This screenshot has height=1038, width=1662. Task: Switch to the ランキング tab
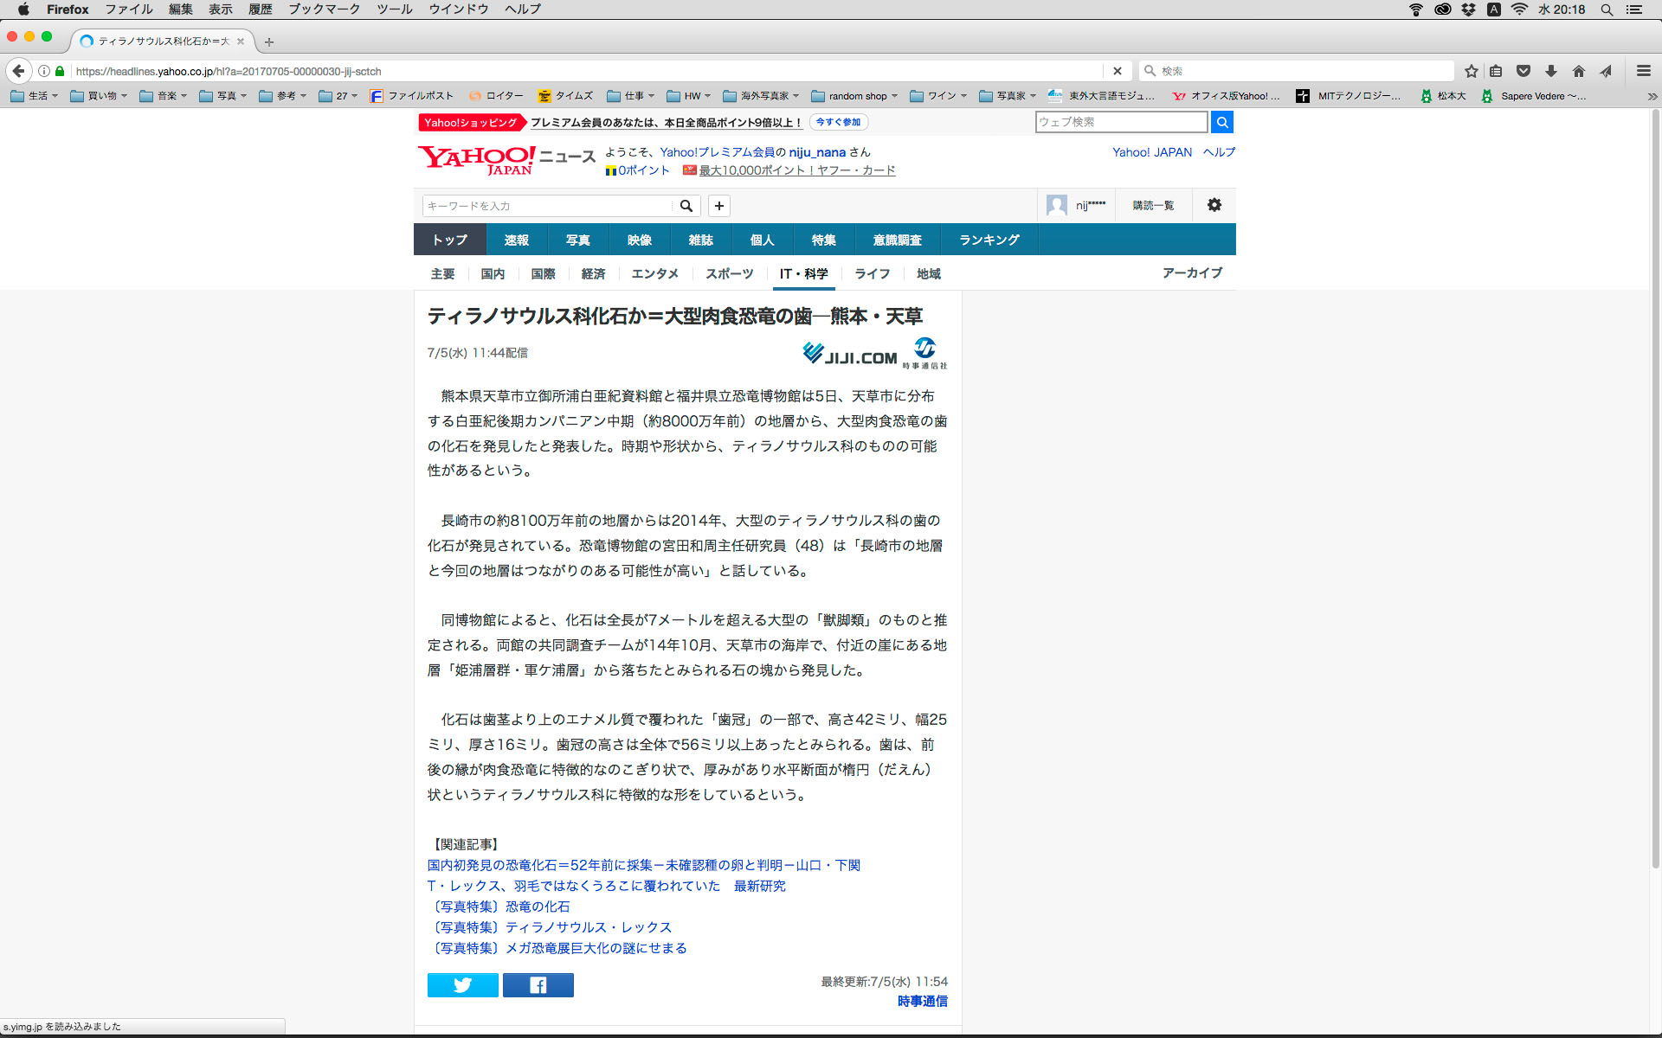[x=989, y=240]
